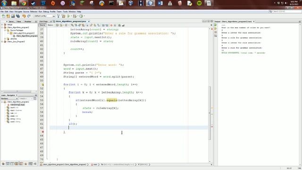Open Google Chrome from the taskbar

[24, 3]
